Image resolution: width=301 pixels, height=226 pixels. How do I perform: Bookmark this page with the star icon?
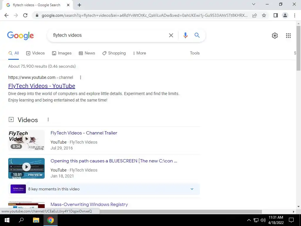pos(264,15)
